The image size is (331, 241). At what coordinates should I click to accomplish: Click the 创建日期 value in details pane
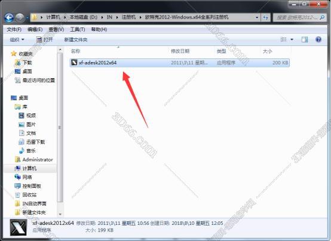[x=197, y=223]
